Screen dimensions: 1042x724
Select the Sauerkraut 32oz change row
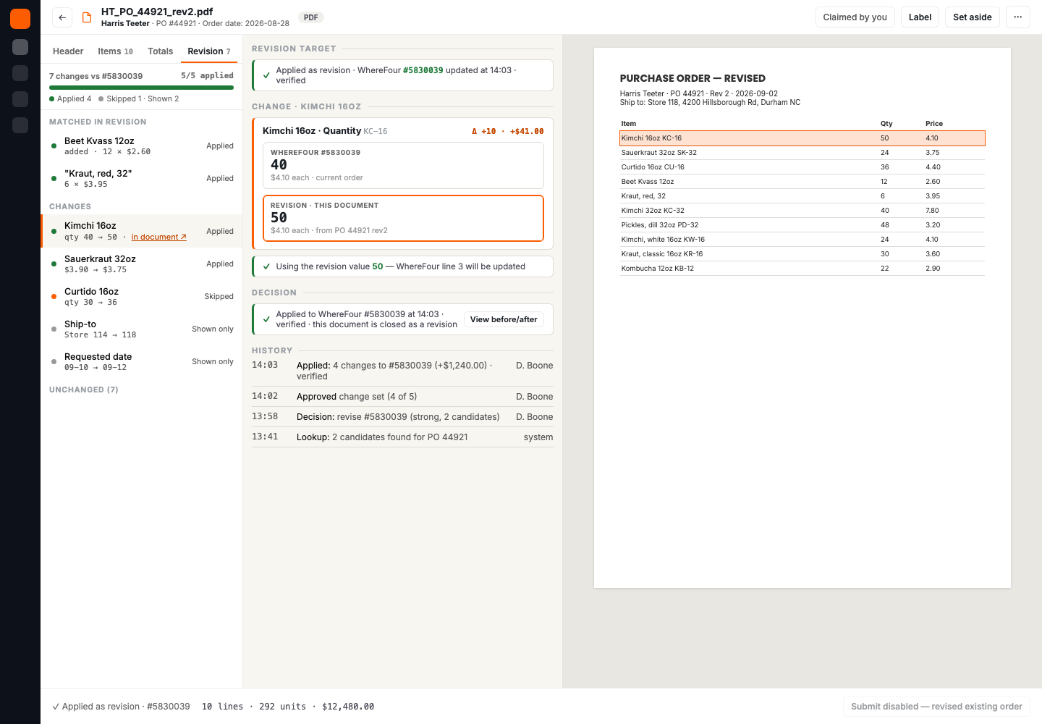[142, 264]
